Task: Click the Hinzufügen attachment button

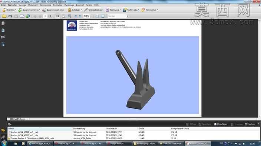Action: [x=221, y=124]
